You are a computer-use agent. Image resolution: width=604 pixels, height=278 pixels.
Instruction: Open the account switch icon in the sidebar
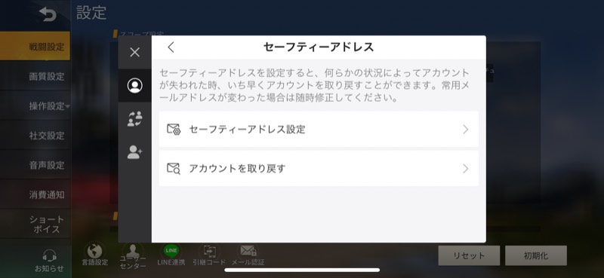(x=135, y=119)
